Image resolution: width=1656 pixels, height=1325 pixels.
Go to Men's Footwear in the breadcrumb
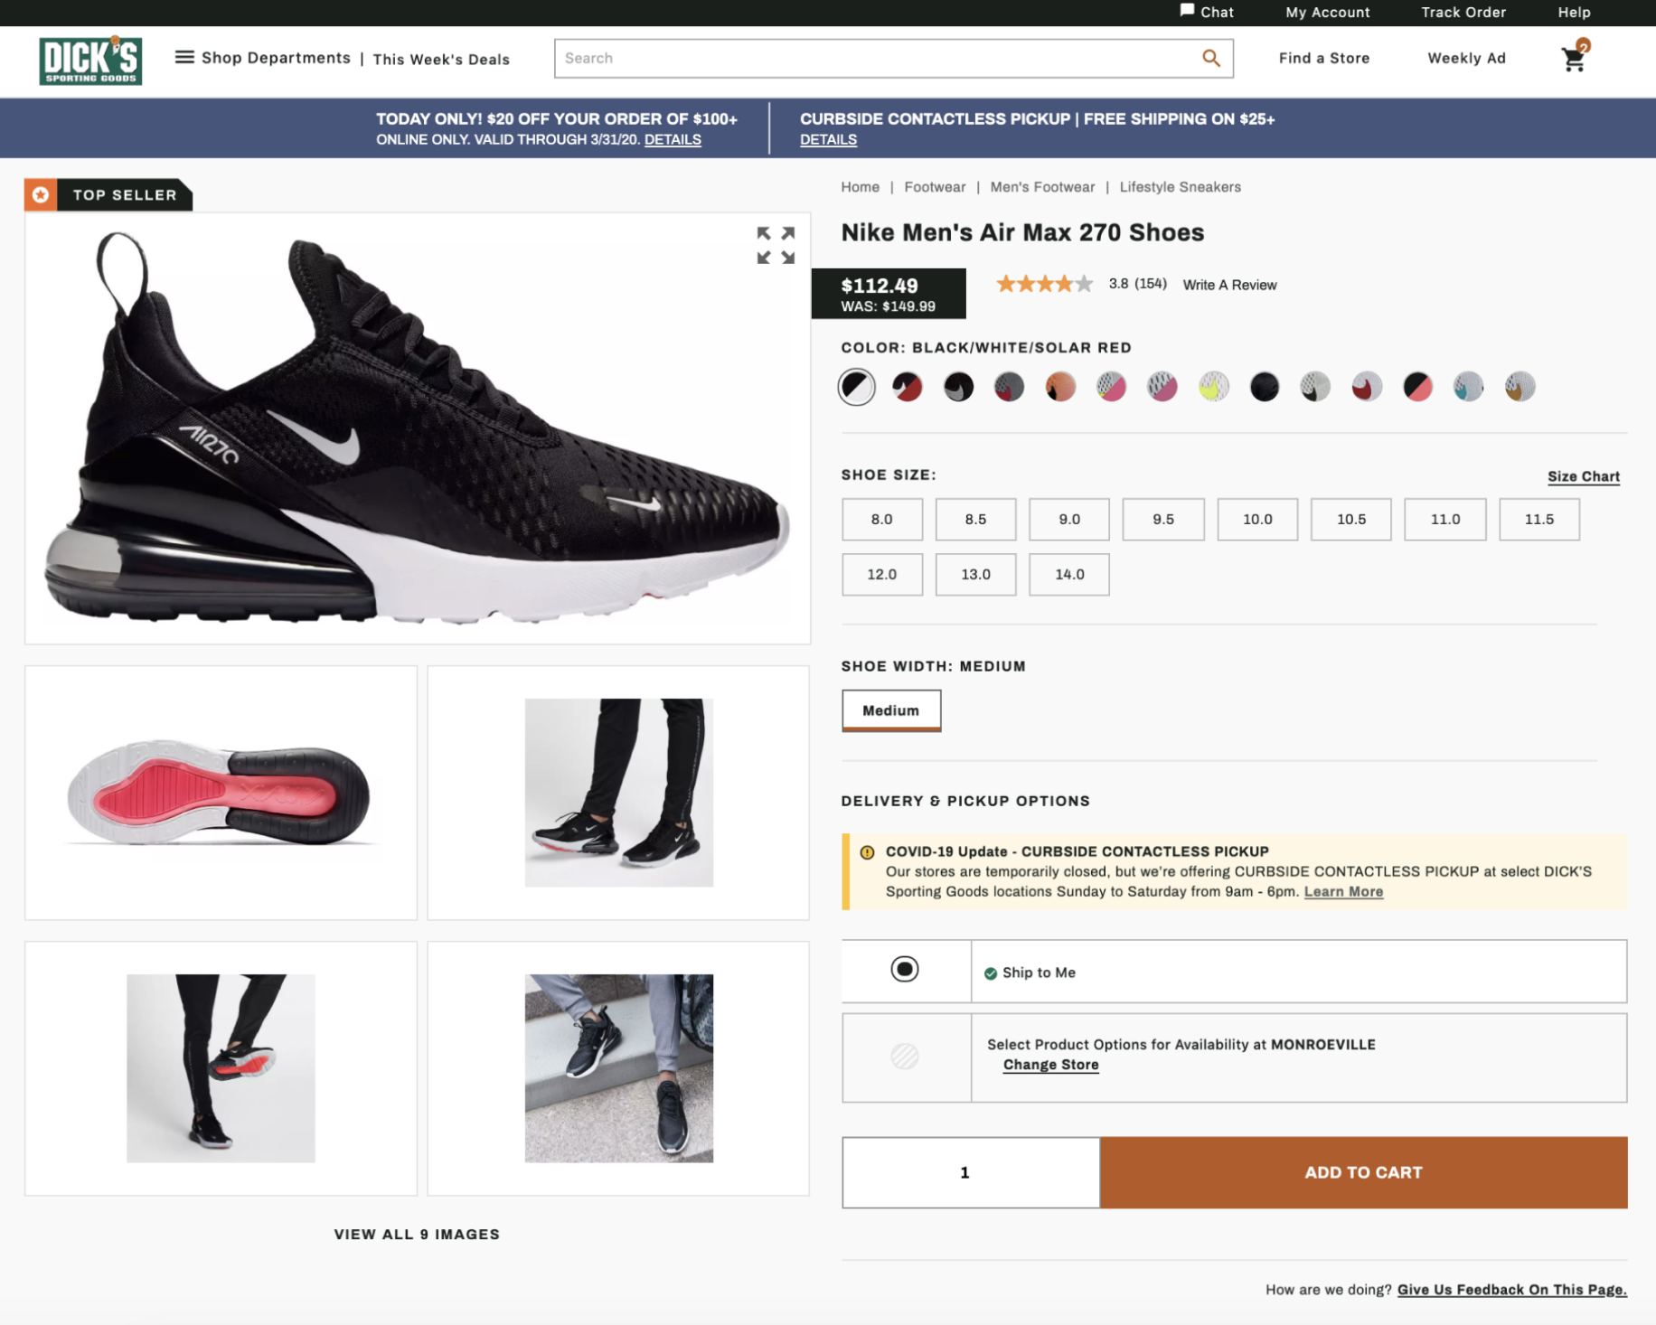click(x=1042, y=187)
